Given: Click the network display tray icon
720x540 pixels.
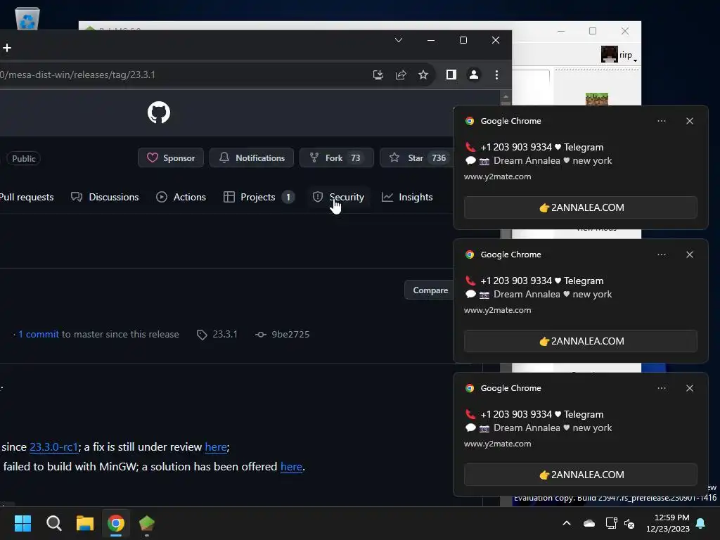Looking at the screenshot, I should tap(611, 523).
